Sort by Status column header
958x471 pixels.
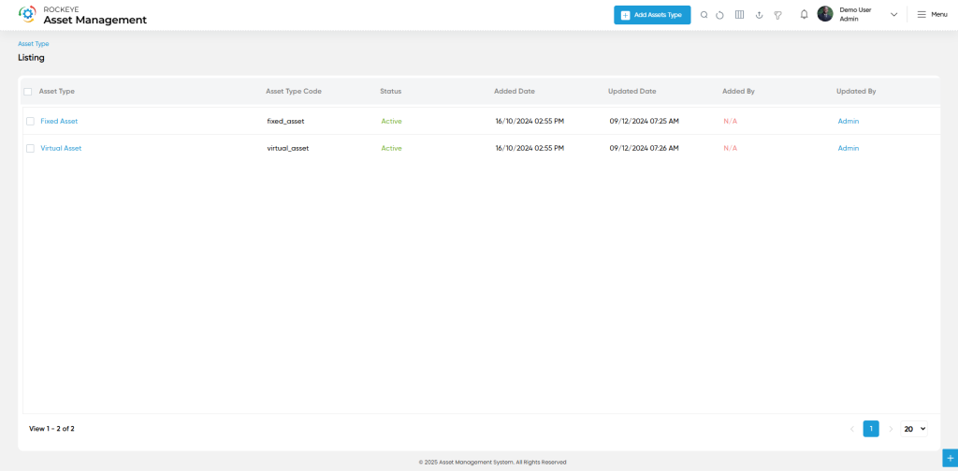[x=391, y=91]
